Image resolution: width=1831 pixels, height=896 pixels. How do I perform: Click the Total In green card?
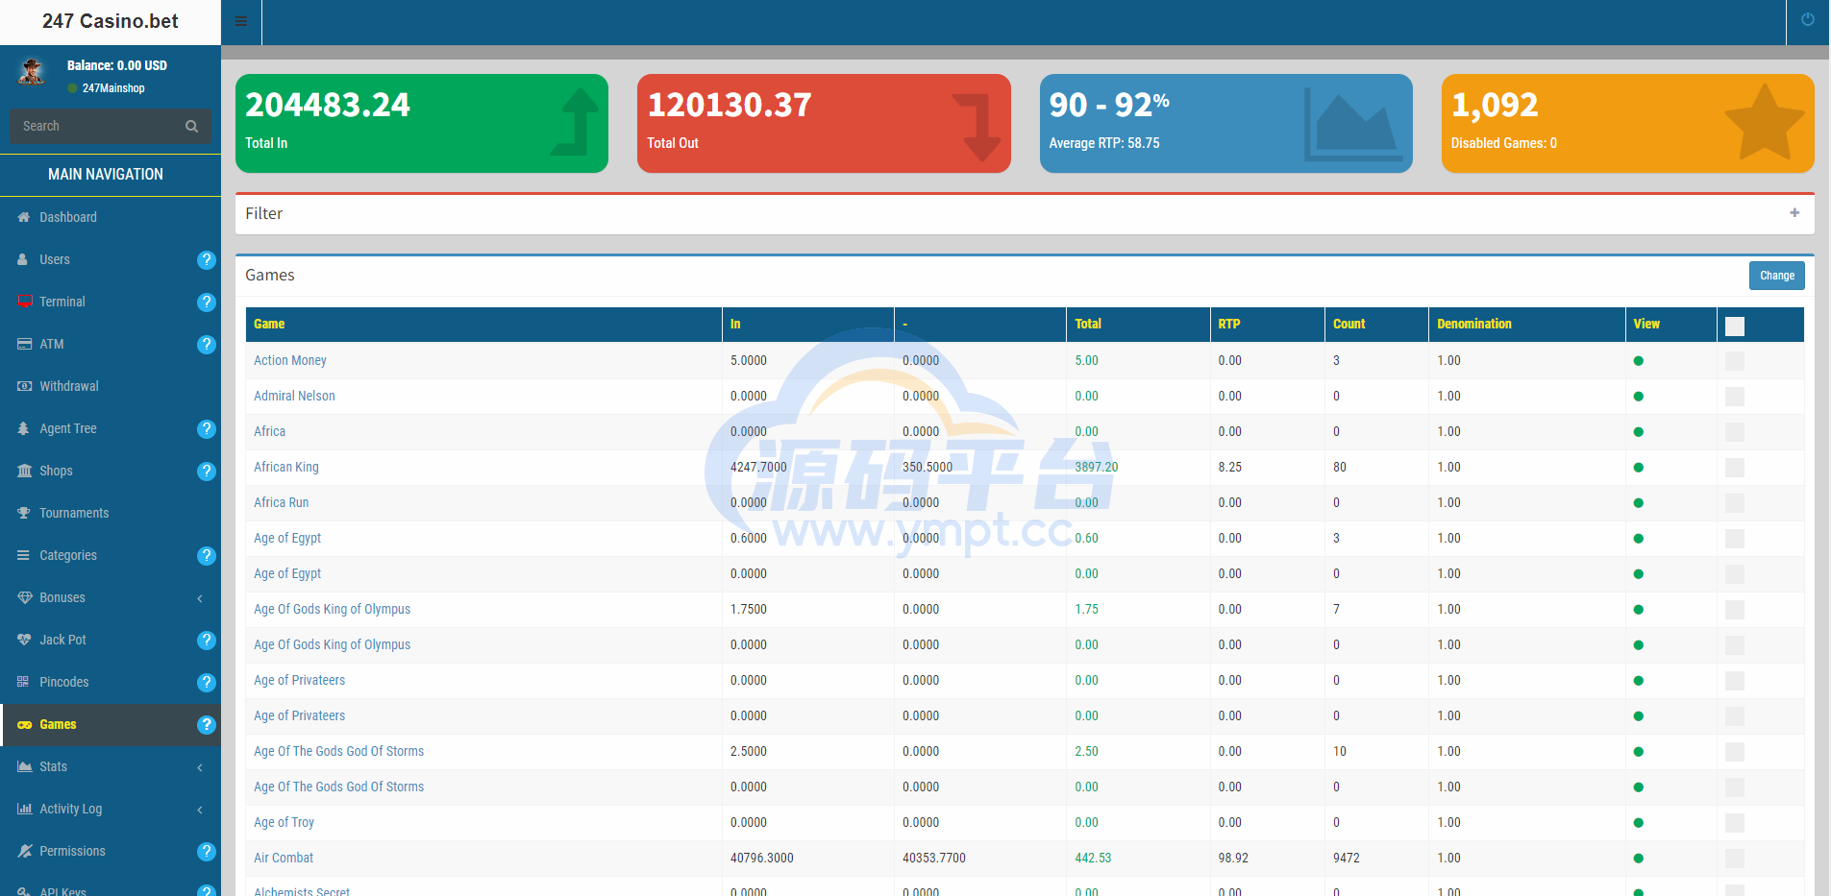pos(422,123)
